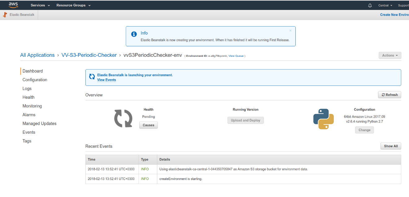Click the All Applications breadcrumb link
Screen dimensions: 409x197
(x=37, y=55)
